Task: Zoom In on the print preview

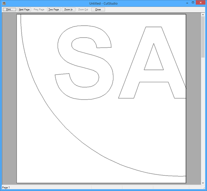Action: [68, 10]
